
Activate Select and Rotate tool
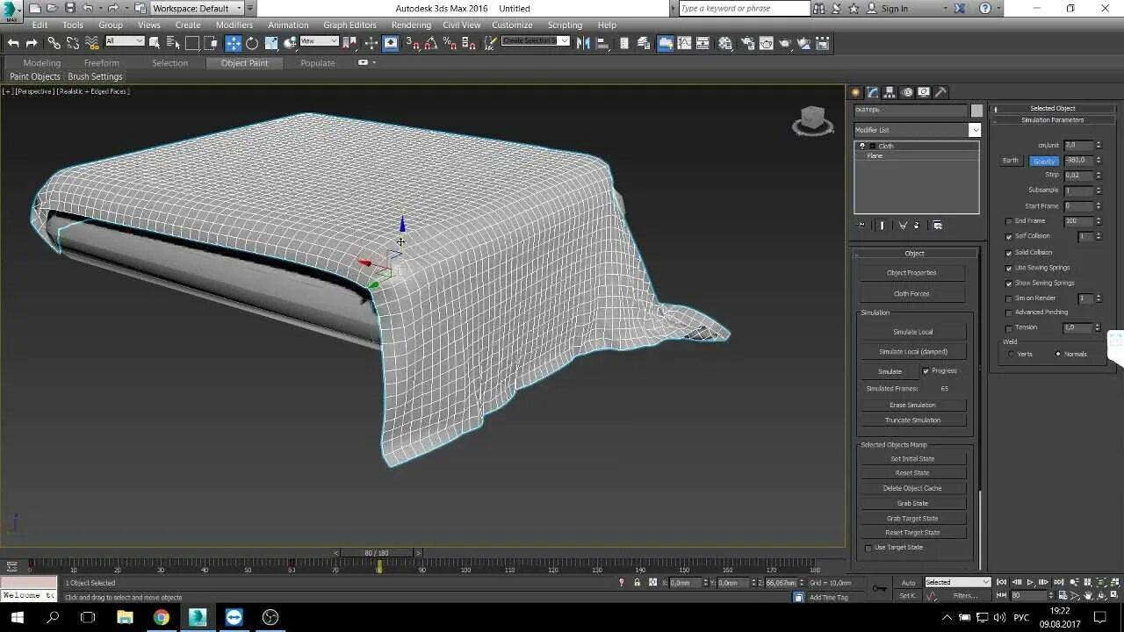(x=252, y=42)
